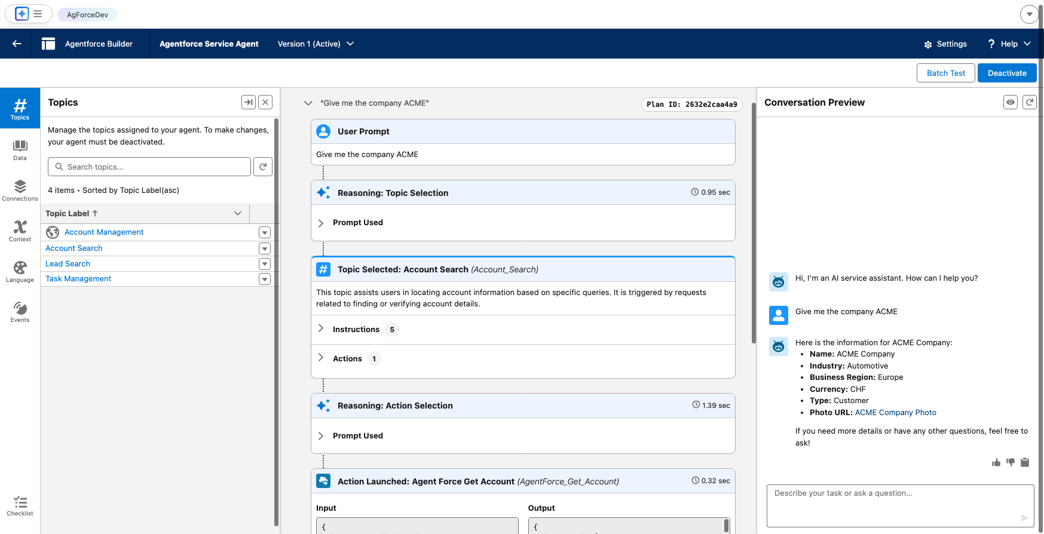Click the User Prompt avatar icon
This screenshot has height=534, width=1044.
pyautogui.click(x=323, y=131)
